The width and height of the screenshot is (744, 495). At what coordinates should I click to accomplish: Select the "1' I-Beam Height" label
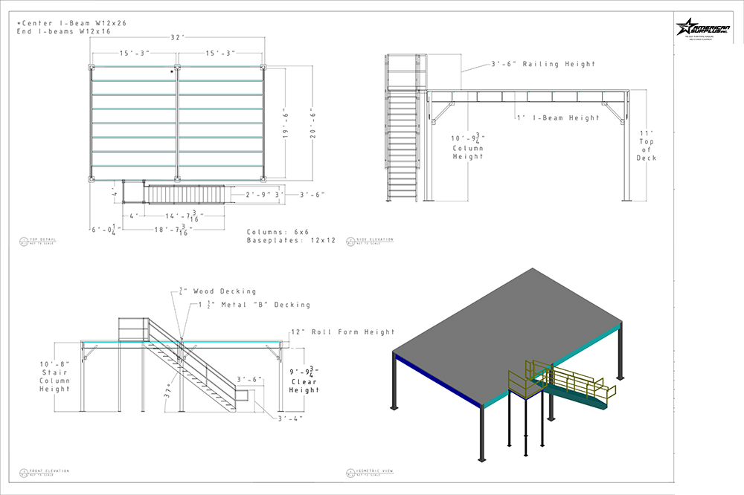pyautogui.click(x=559, y=117)
